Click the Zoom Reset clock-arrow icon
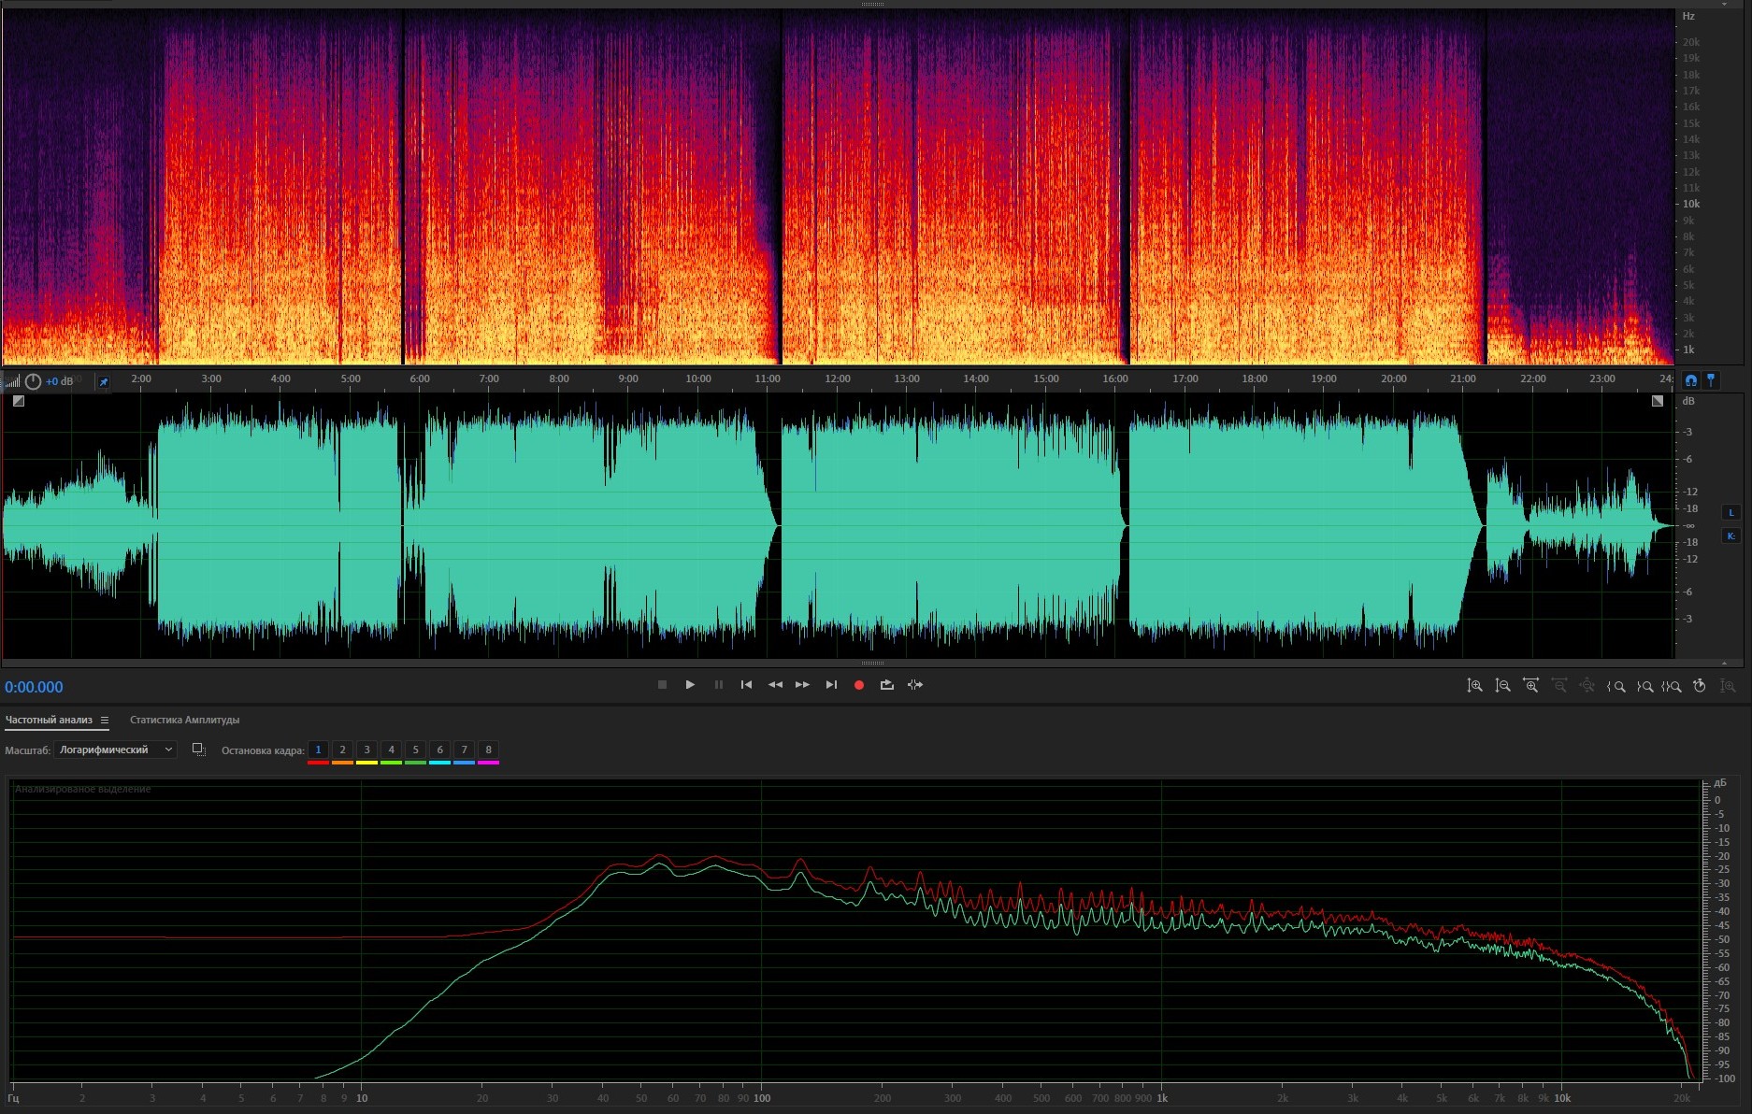The width and height of the screenshot is (1752, 1114). point(1700,686)
